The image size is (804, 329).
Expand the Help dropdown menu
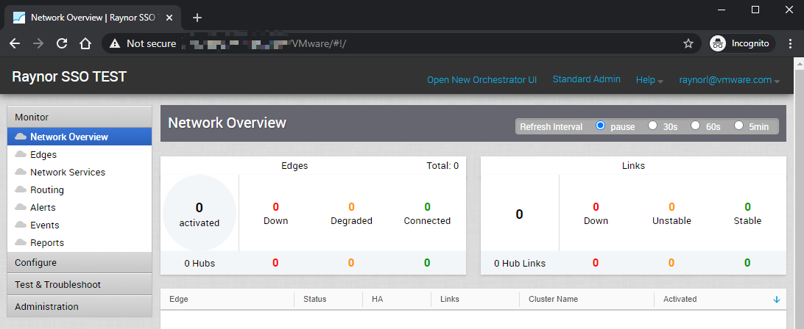coord(649,80)
